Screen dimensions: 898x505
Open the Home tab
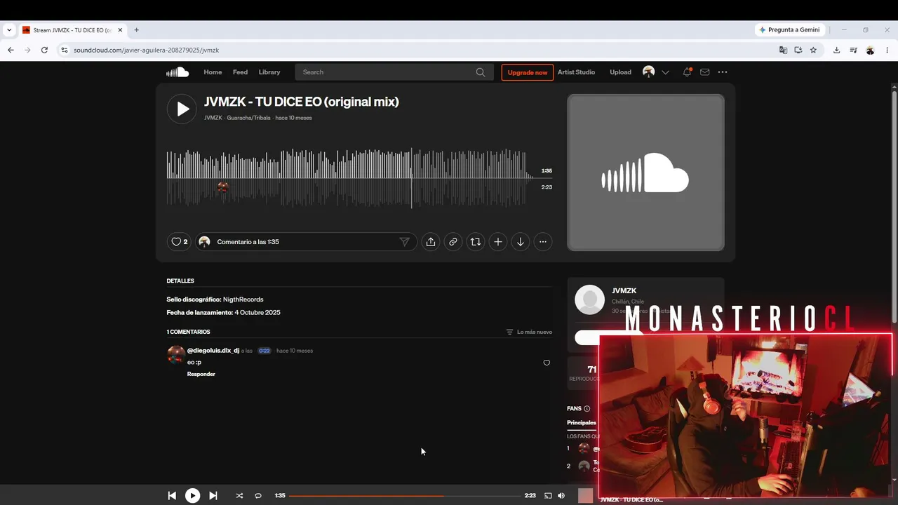tap(213, 72)
